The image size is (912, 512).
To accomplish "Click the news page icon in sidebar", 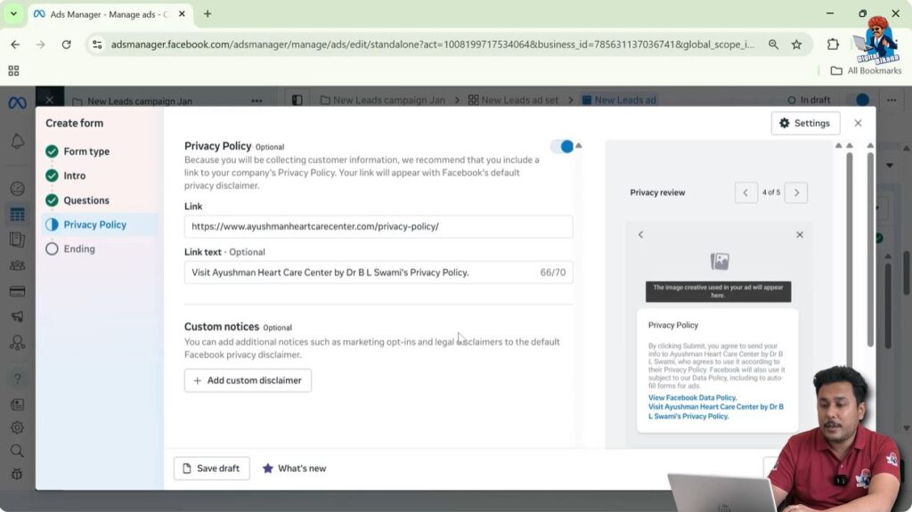I will pos(18,404).
